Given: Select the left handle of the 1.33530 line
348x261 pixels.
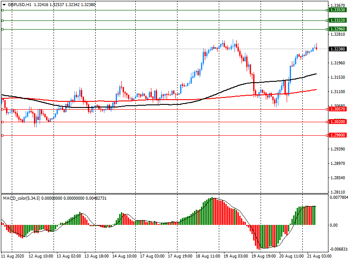Looking at the screenshot, I should (x=3, y=10).
